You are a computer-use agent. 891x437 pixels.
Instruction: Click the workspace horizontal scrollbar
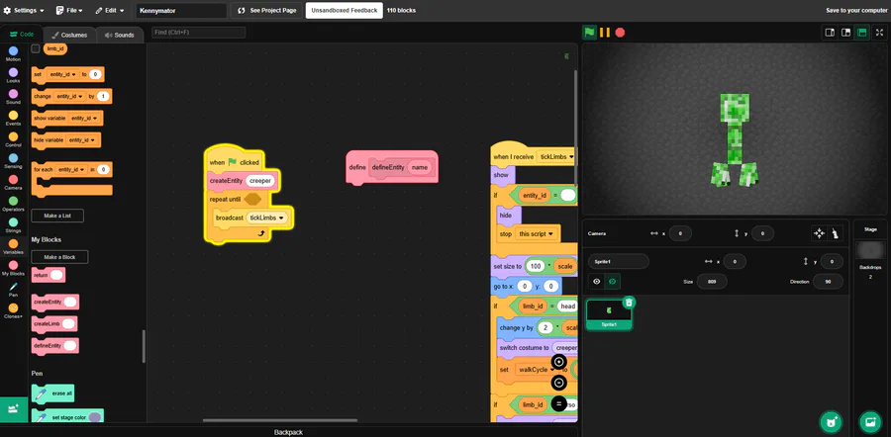[280, 420]
